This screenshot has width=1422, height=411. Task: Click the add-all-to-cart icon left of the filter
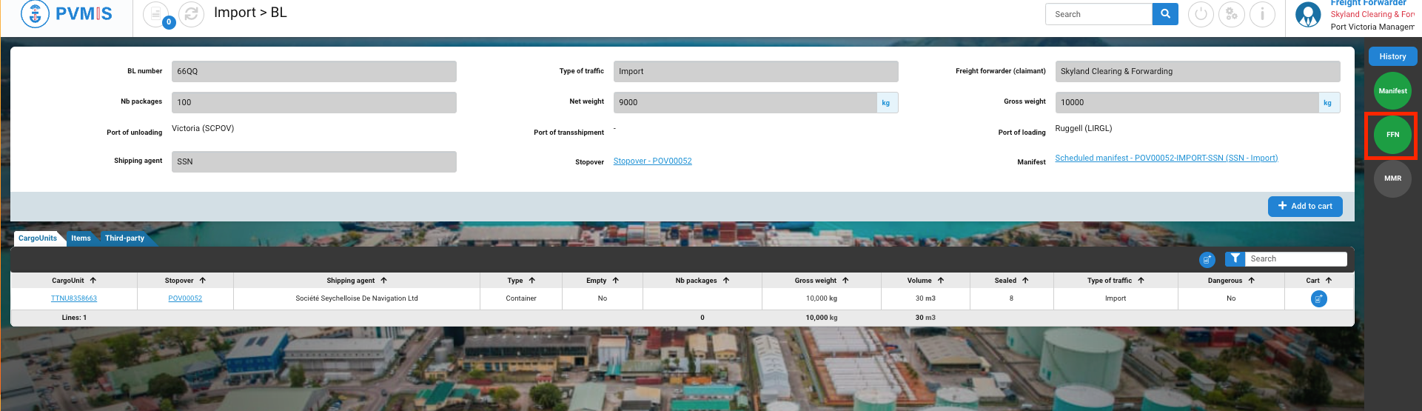click(x=1207, y=259)
